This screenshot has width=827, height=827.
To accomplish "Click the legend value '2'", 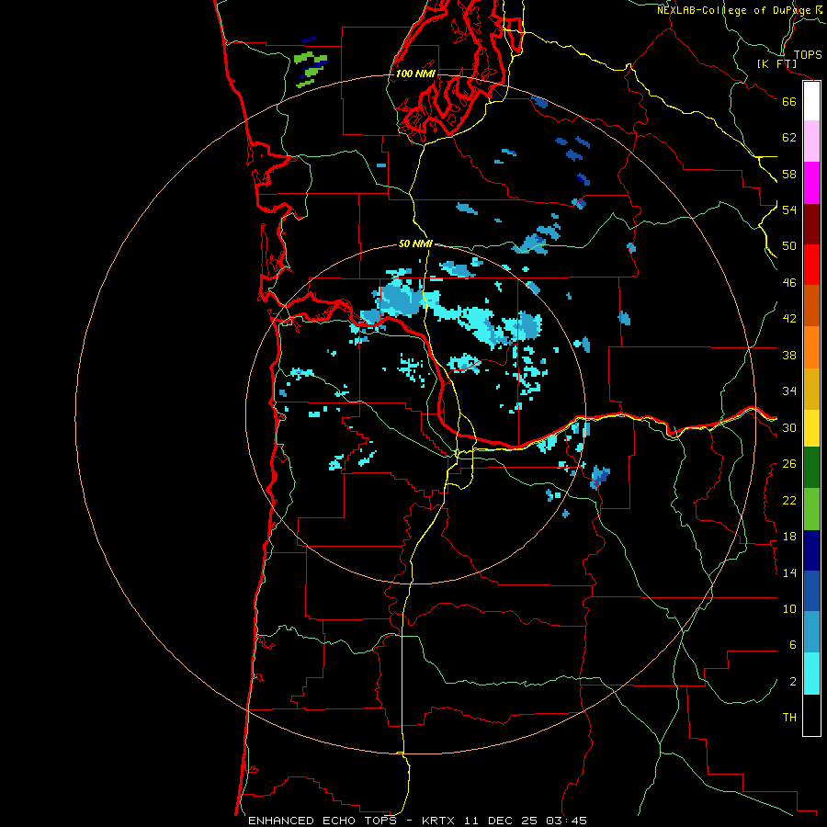I will [793, 682].
